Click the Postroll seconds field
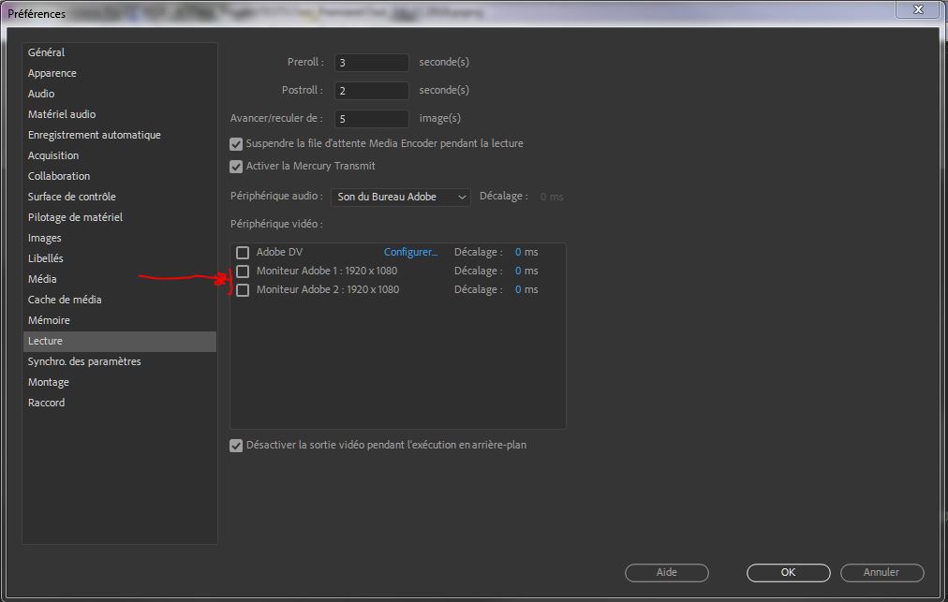The image size is (948, 602). point(372,91)
